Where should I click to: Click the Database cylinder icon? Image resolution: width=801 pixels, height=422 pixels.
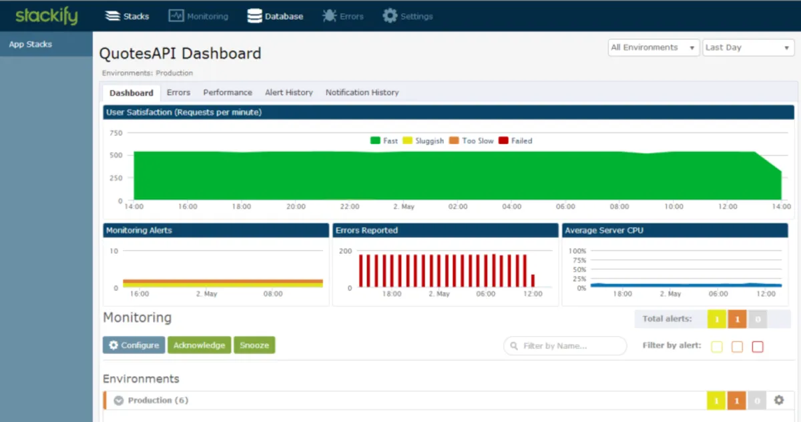pos(254,16)
